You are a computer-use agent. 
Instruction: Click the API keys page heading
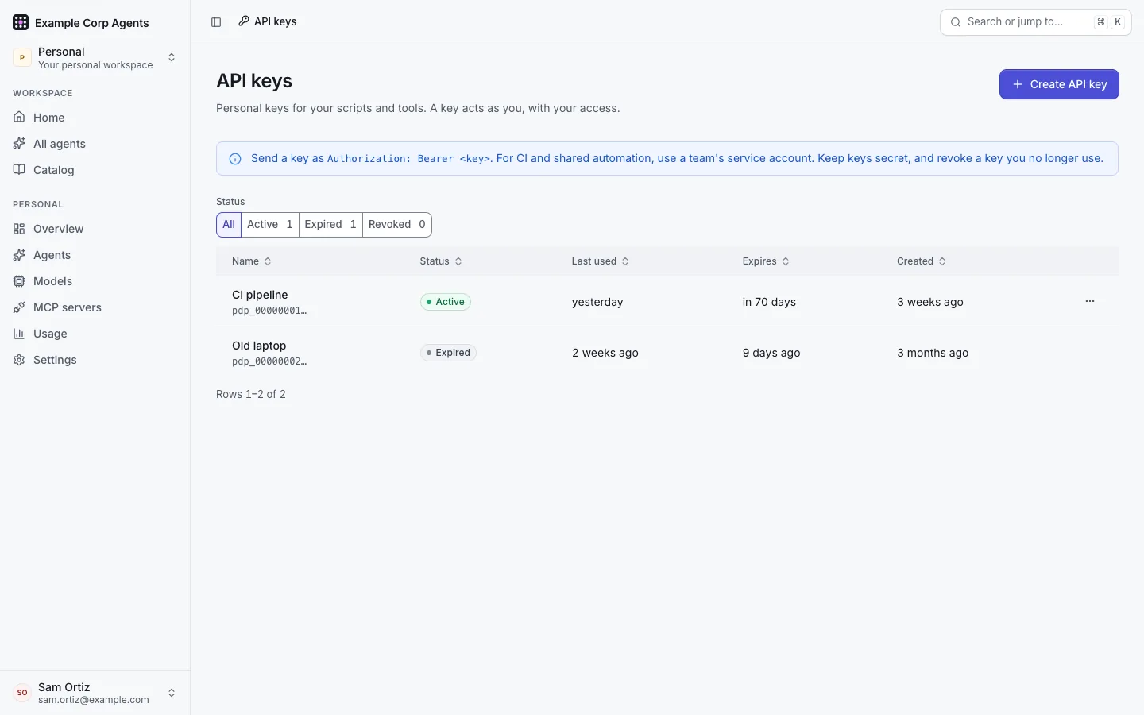pyautogui.click(x=254, y=81)
